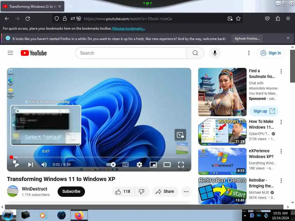Click the autoplay blocked icon in address bar

(79, 19)
